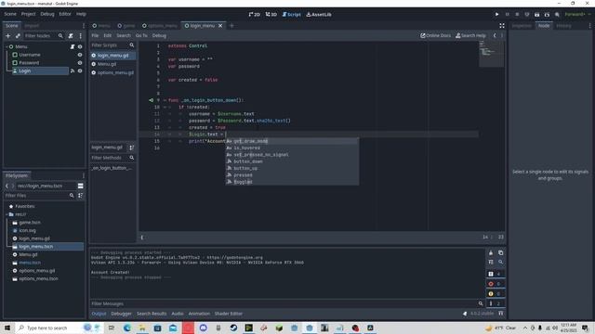Open the Scene menu
The height and width of the screenshot is (334, 595).
pos(10,14)
